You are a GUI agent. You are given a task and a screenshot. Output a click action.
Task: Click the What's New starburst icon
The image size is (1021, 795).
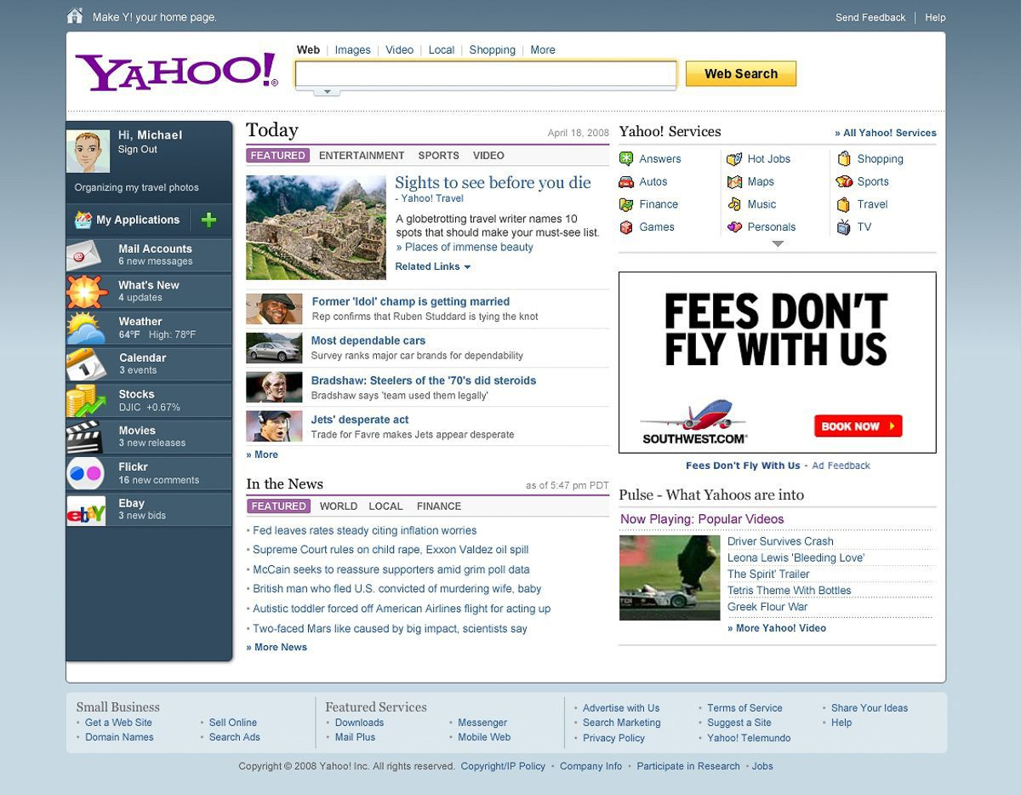tap(87, 292)
